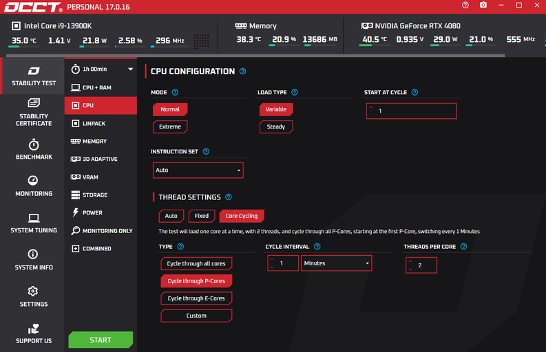Open help for CPU Configuration
This screenshot has width=546, height=352.
pos(243,71)
